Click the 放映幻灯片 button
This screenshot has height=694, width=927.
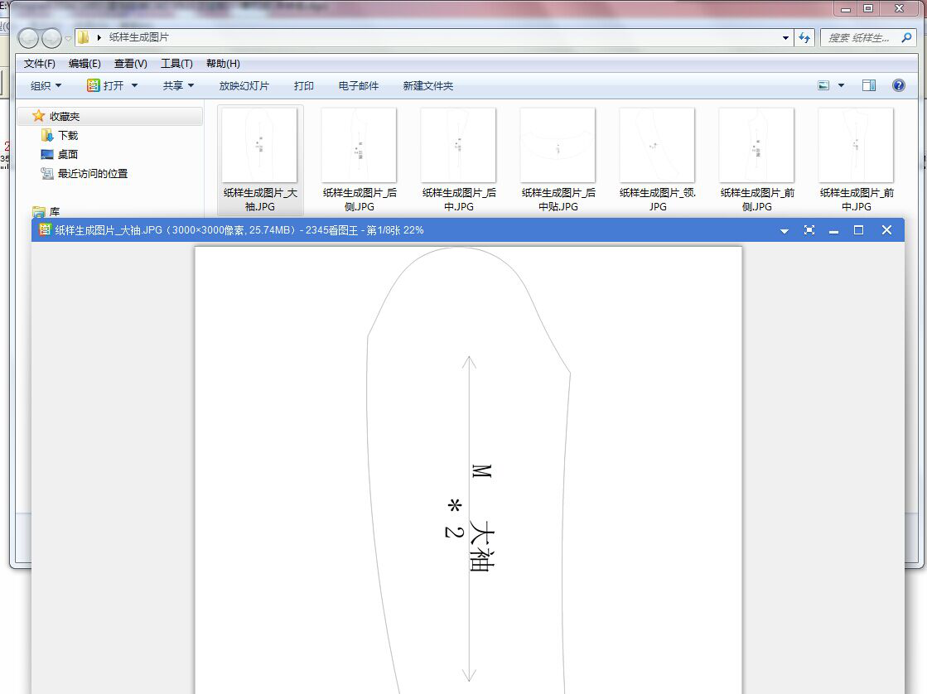(x=244, y=85)
